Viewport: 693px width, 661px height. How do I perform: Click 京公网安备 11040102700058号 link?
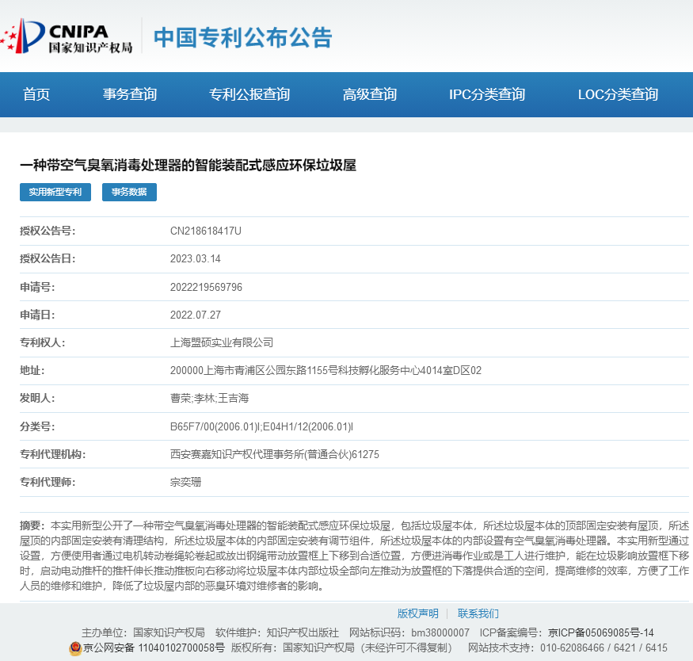click(154, 648)
